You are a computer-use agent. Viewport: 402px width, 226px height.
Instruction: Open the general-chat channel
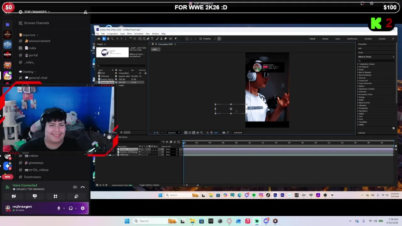(x=38, y=78)
